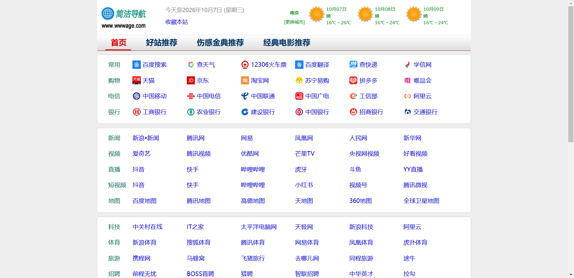Open the BOSS直聘 link
Screen dimensions: 574x278
200,274
